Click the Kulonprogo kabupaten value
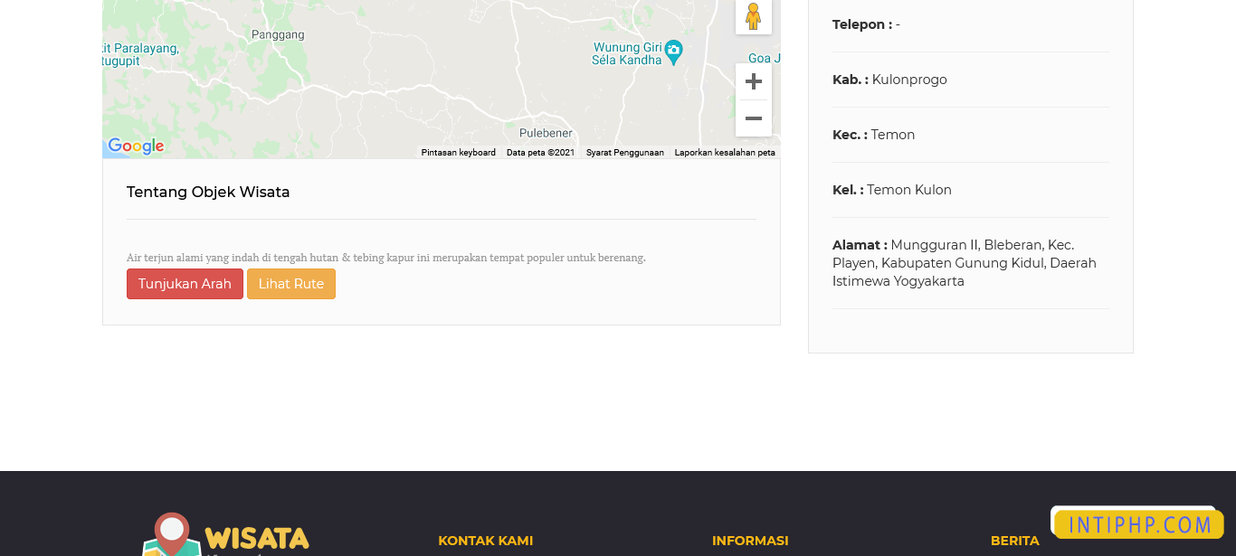 tap(908, 79)
